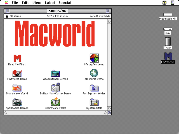
Task: Click the Application Demos folder icon
Action: pyautogui.click(x=17, y=102)
